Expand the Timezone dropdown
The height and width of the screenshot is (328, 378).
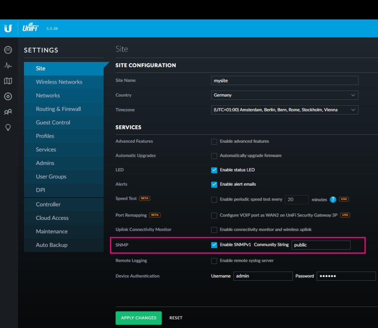click(x=285, y=110)
